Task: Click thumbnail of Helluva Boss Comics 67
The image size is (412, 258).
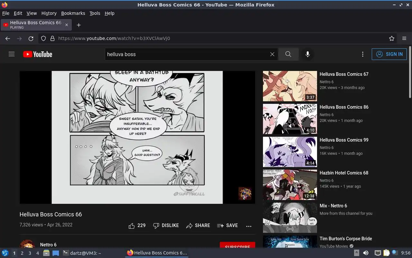Action: point(290,86)
